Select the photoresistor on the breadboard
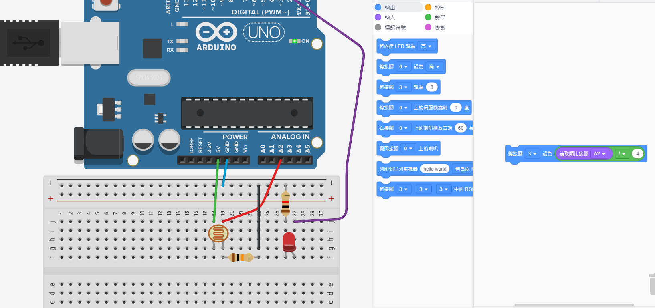The height and width of the screenshot is (308, 655). click(218, 234)
